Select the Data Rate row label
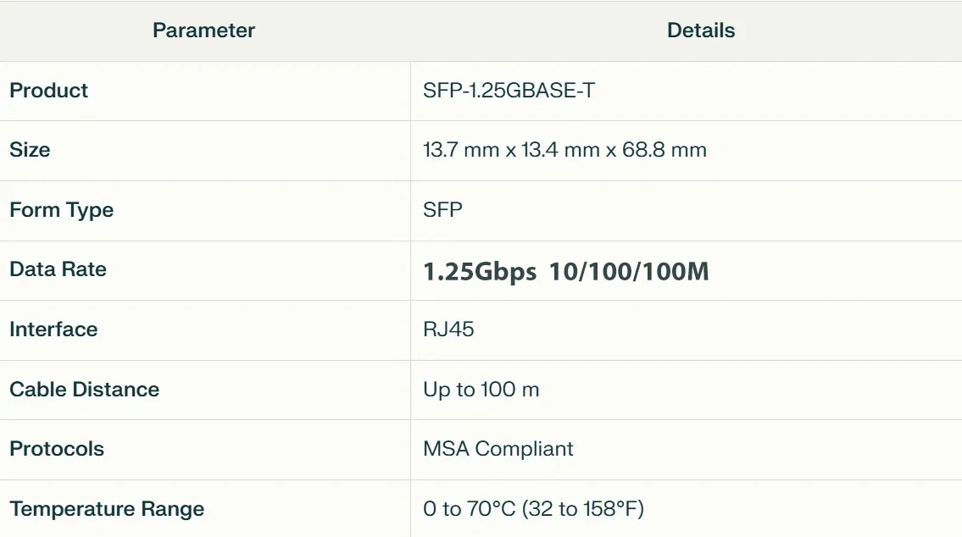 pyautogui.click(x=58, y=269)
